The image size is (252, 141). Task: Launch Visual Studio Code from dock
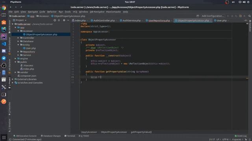pos(4,44)
